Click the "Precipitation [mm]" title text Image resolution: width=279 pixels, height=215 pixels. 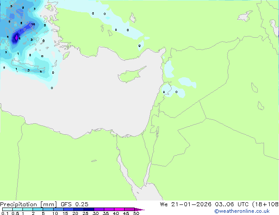(x=28, y=204)
